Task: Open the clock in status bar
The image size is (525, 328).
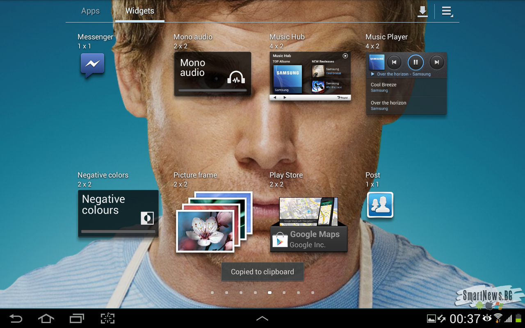Action: [x=465, y=319]
